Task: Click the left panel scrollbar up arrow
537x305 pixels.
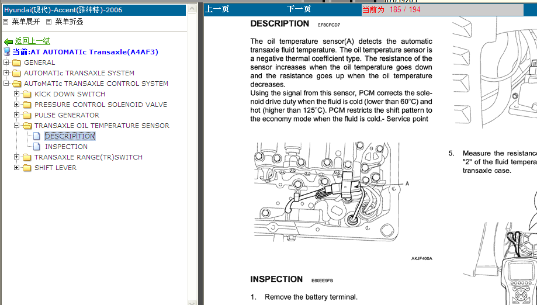Action: [x=190, y=9]
